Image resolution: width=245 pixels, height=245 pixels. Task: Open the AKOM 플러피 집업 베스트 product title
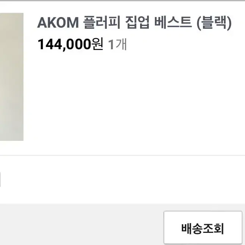134,23
